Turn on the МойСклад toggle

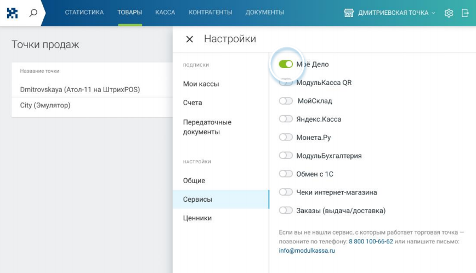286,101
